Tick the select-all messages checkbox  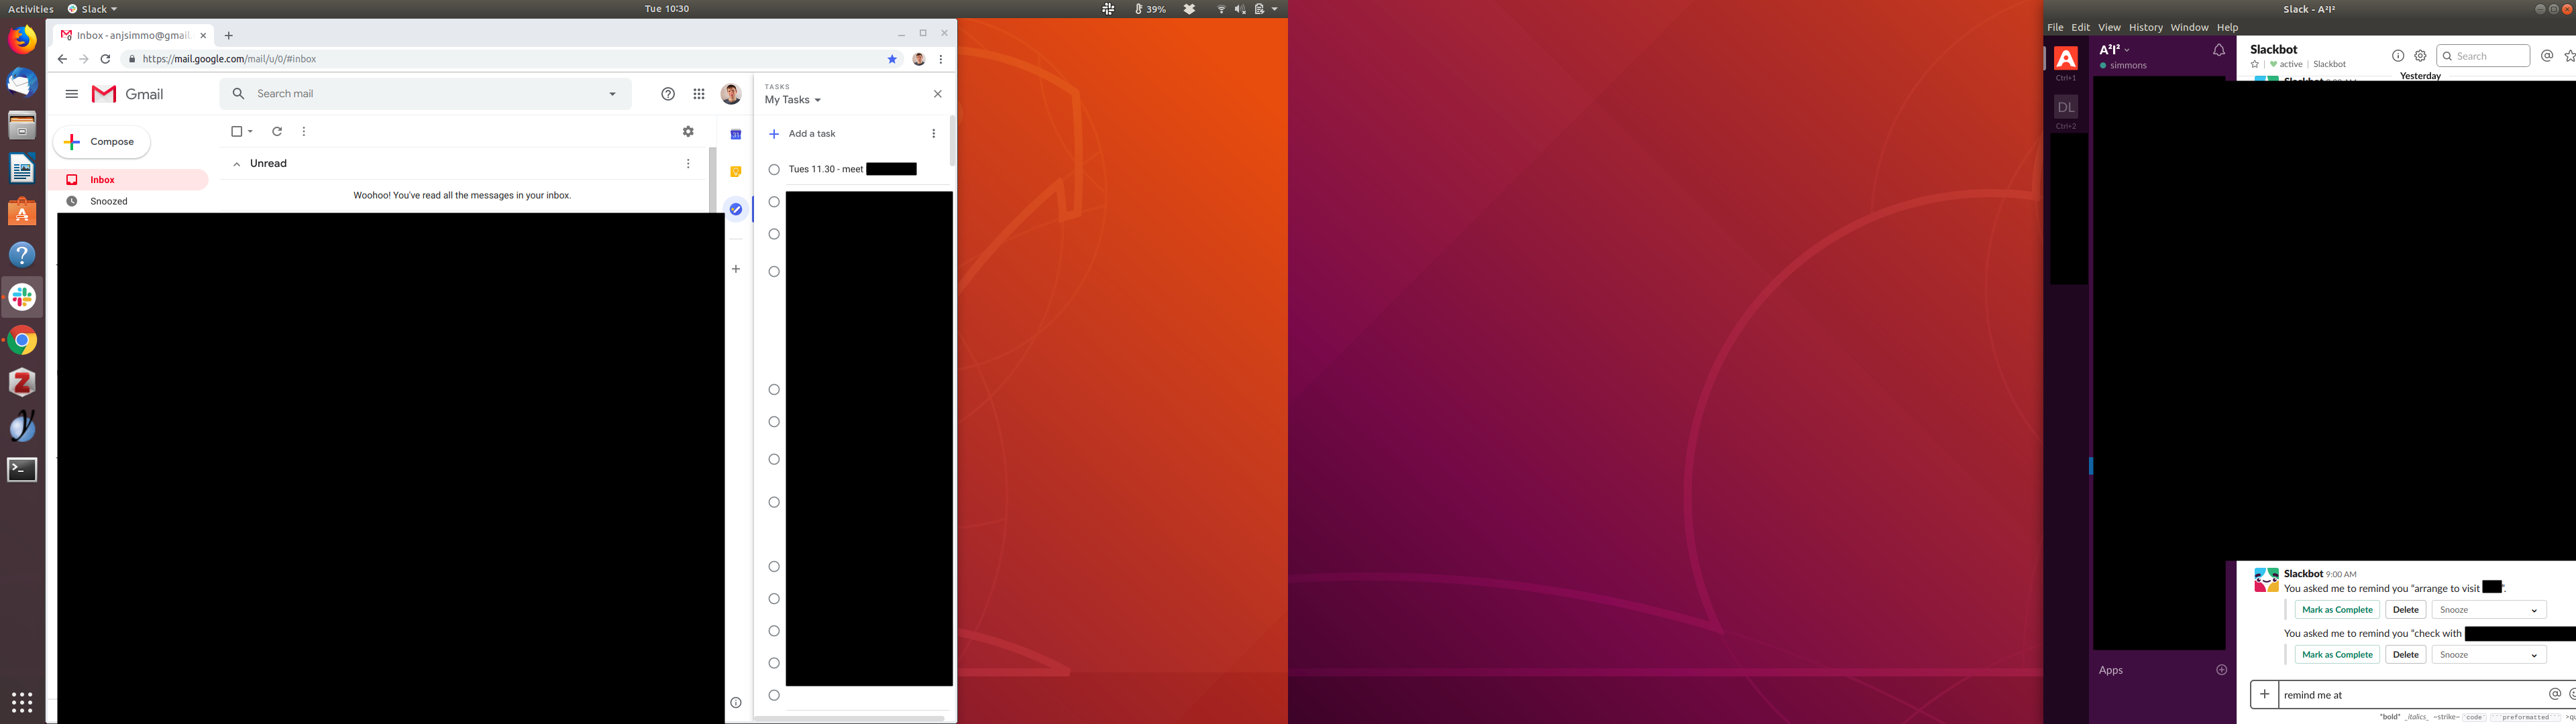click(x=237, y=132)
